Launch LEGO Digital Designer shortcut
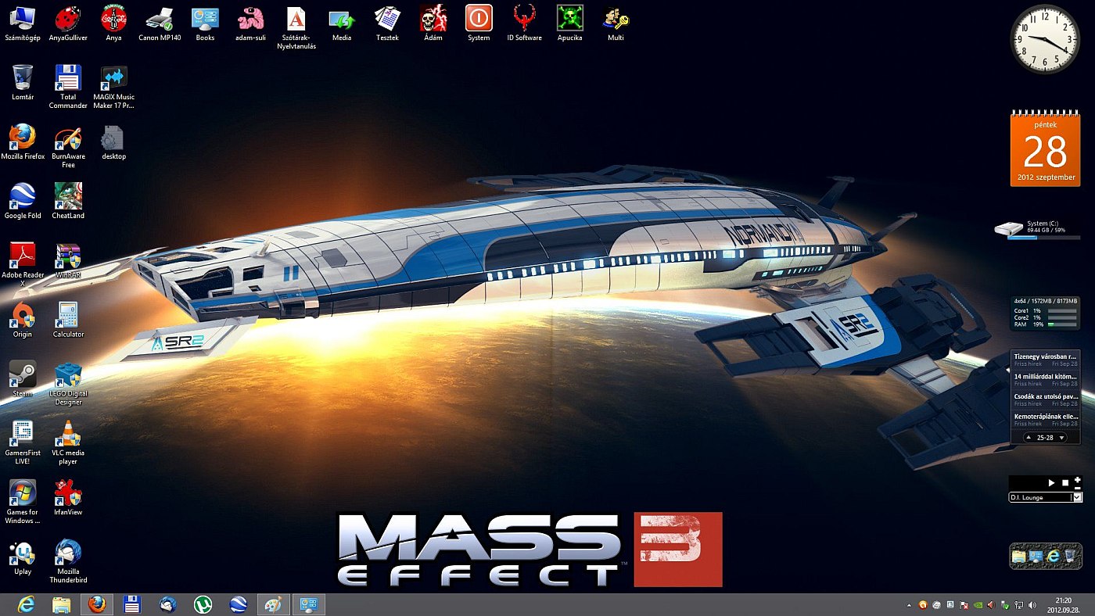Screen dimensions: 1095x616 click(68, 384)
